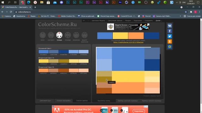The width and height of the screenshot is (202, 113).
Task: Switch to the Тонкая Настройка tab
Action: [x=63, y=101]
